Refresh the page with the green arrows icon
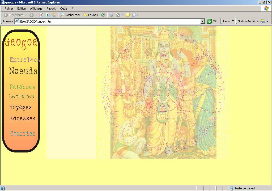This screenshot has width=272, height=191. [x=48, y=15]
